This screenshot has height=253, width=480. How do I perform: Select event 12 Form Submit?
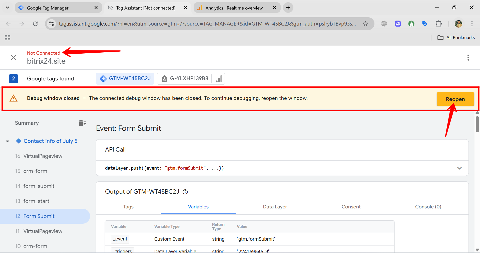click(45, 216)
